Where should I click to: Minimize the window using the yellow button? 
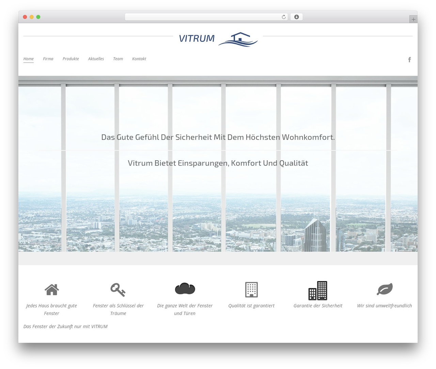coord(31,17)
